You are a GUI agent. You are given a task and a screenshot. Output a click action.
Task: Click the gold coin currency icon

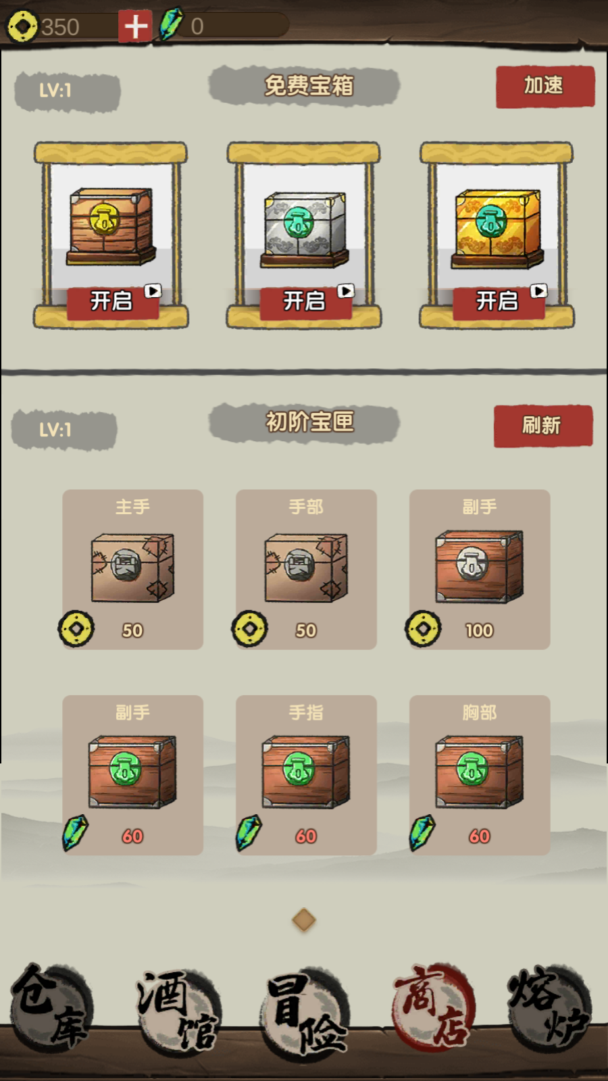pyautogui.click(x=22, y=26)
